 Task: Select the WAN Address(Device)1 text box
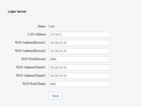point(79,43)
